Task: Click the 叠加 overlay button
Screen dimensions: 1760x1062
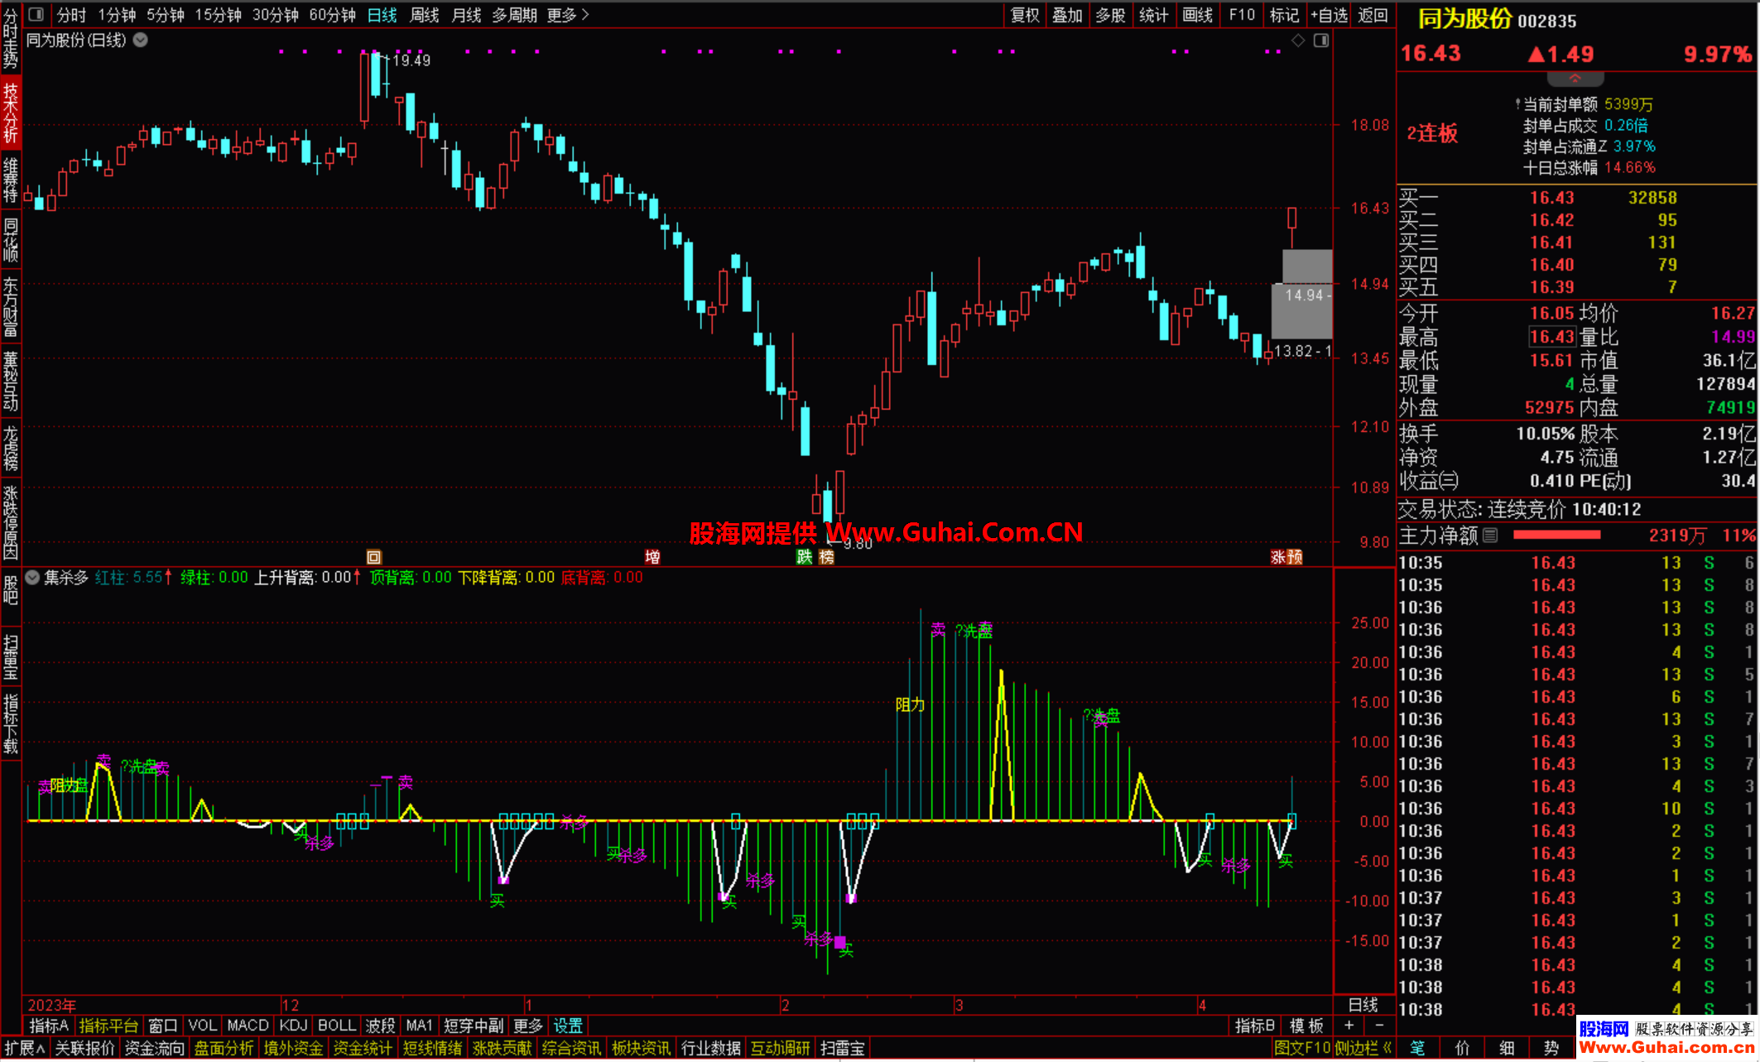Action: [x=1068, y=15]
